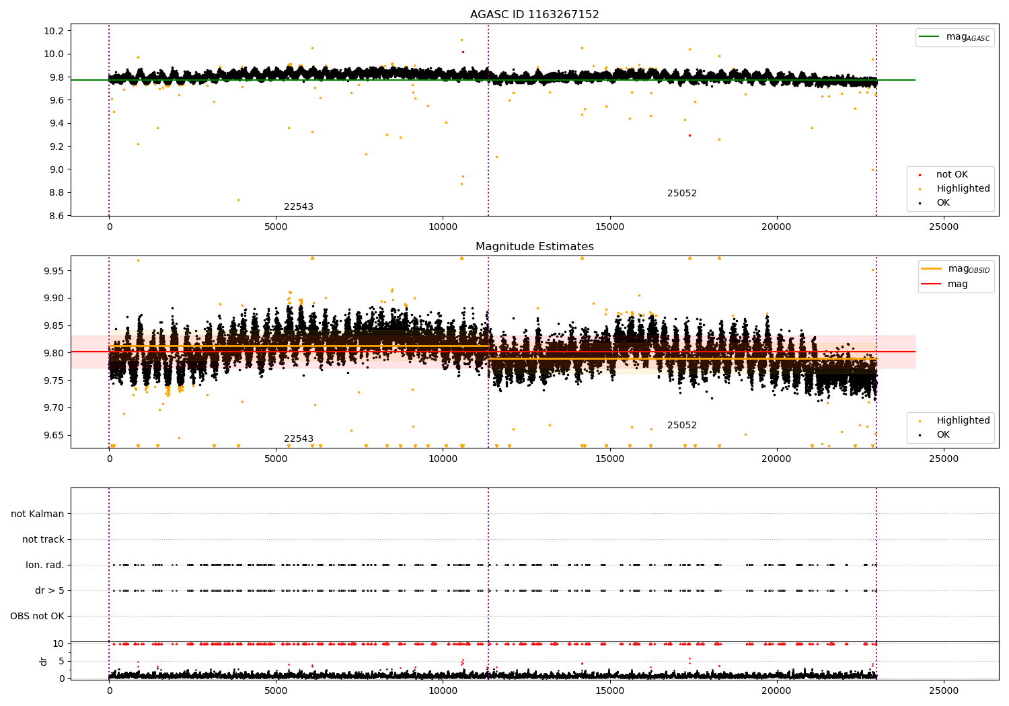Click 'not OK' in the top plot legend
Screen dimensions: 1009x706
click(x=952, y=175)
